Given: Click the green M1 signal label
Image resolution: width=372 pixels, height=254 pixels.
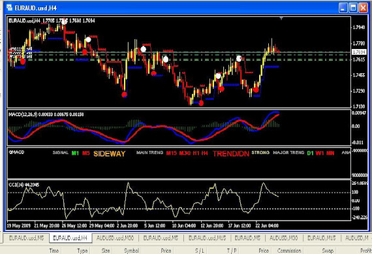Looking at the screenshot, I should click(x=75, y=153).
